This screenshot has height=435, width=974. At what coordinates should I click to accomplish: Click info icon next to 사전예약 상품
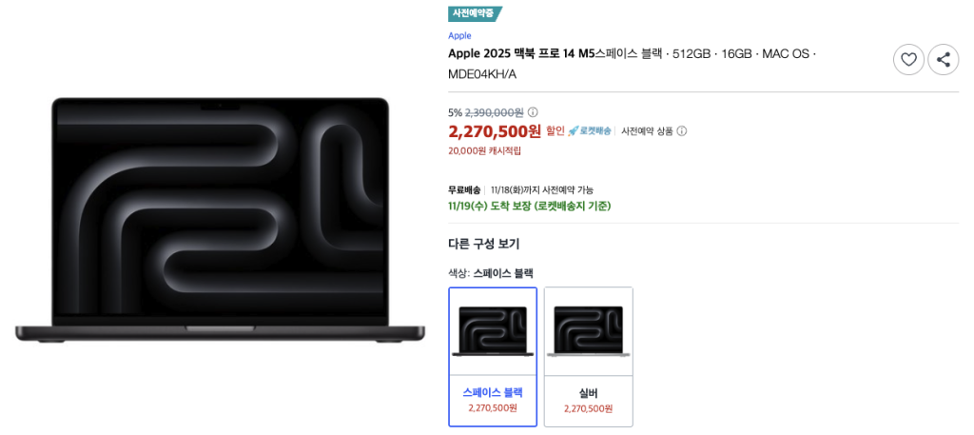click(x=682, y=131)
